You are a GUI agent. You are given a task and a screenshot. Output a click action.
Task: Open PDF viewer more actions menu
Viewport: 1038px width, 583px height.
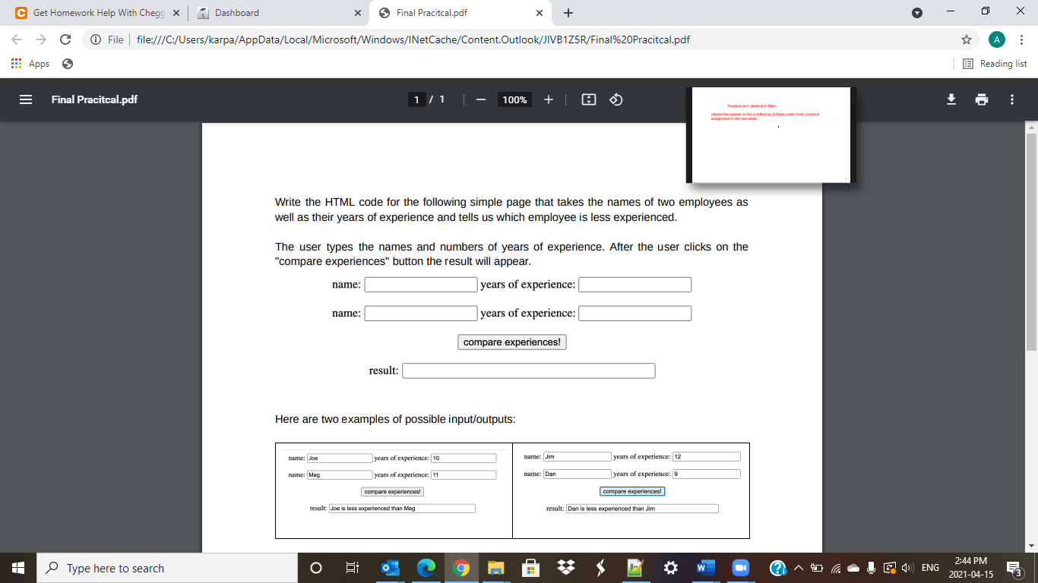(1012, 99)
